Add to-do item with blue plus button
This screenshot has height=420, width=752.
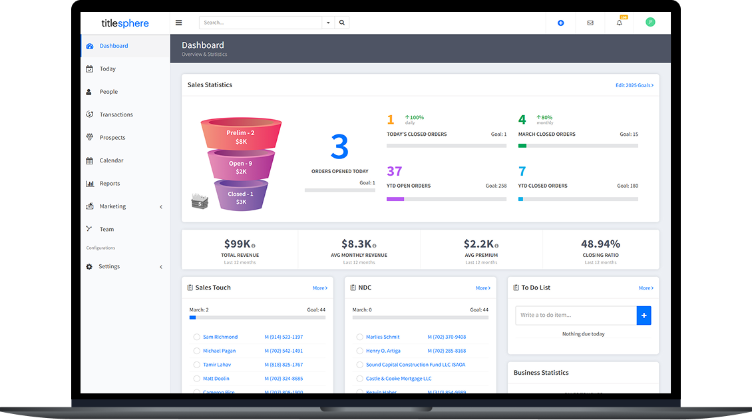[x=644, y=315]
